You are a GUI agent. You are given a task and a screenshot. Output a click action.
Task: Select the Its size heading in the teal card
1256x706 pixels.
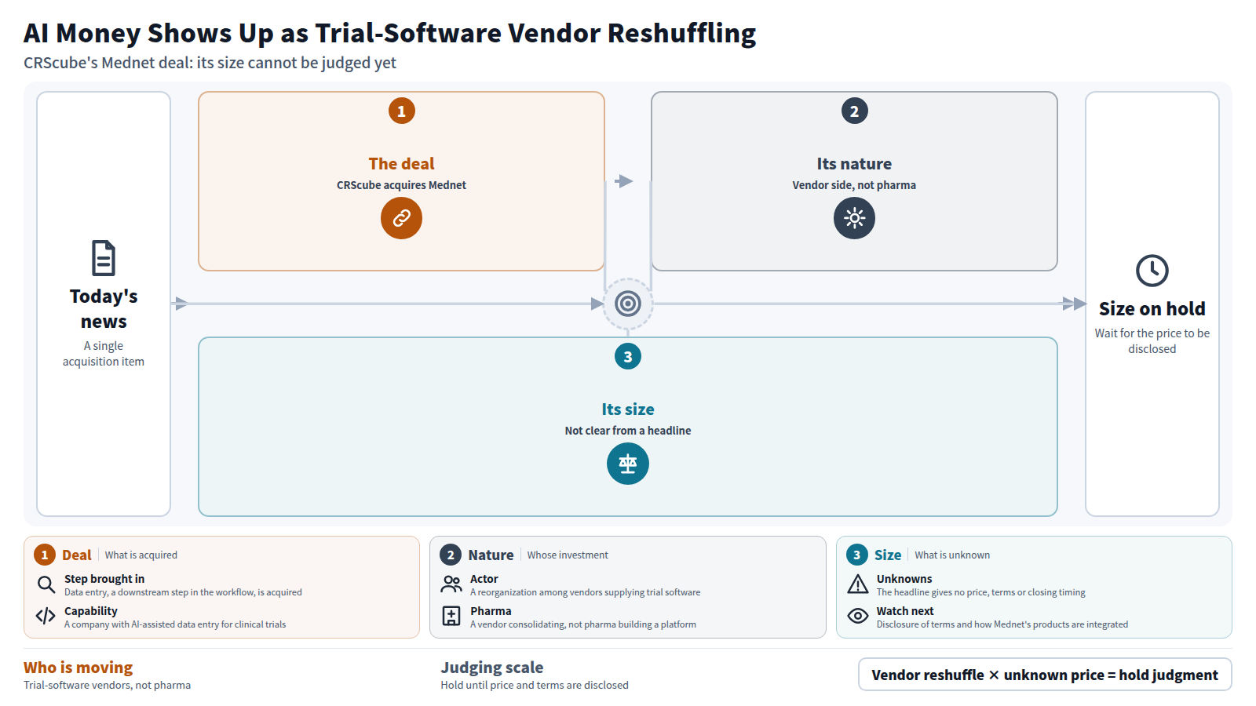(628, 409)
